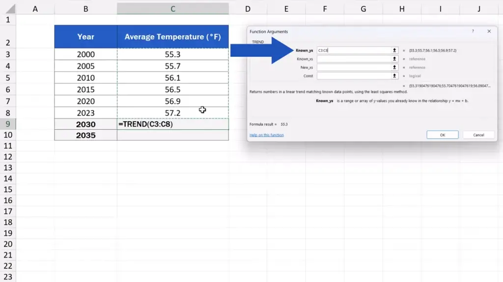Screen dimensions: 503x282
Task: Click the cell showing the =TREND(C3:C8) formula
Action: pyautogui.click(x=172, y=124)
